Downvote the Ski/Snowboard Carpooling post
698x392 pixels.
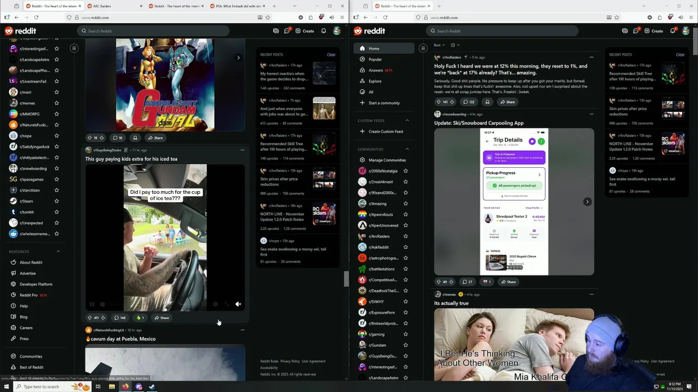click(x=451, y=282)
